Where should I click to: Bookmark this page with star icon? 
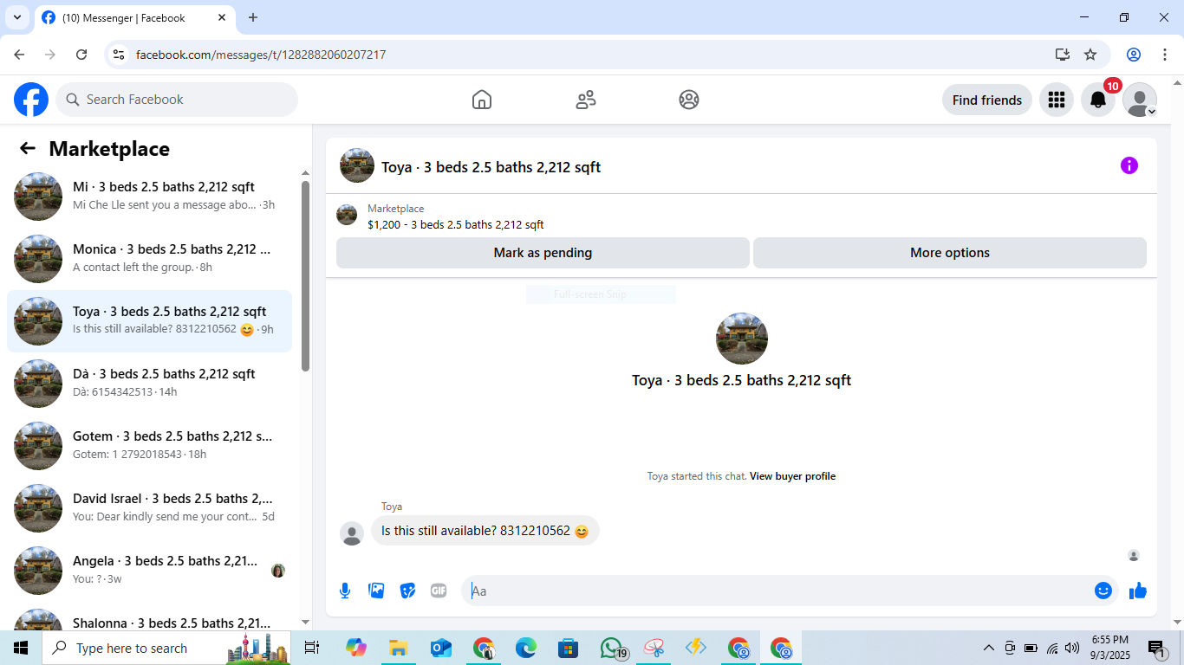(x=1090, y=55)
